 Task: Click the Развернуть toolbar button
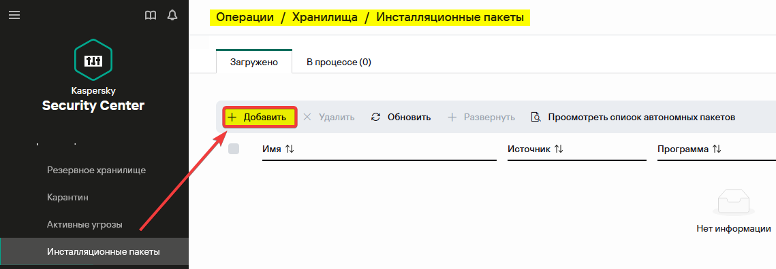tap(481, 118)
